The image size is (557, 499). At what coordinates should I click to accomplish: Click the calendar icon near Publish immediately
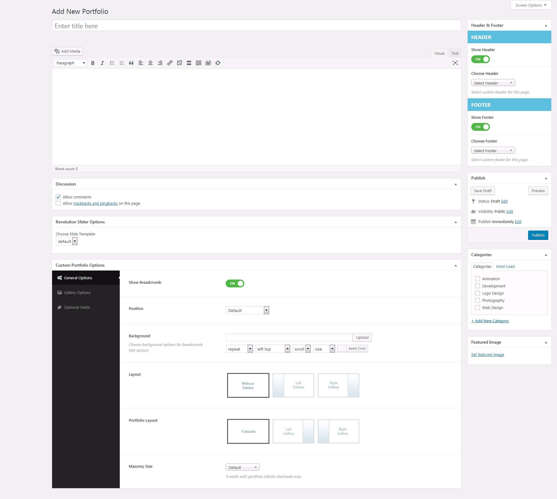[473, 222]
